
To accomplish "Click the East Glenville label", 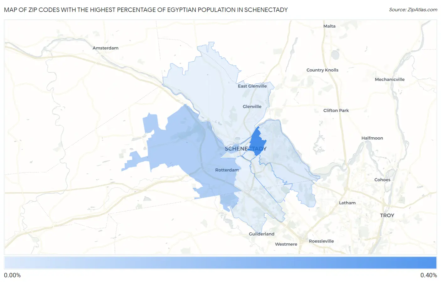I will (x=252, y=86).
